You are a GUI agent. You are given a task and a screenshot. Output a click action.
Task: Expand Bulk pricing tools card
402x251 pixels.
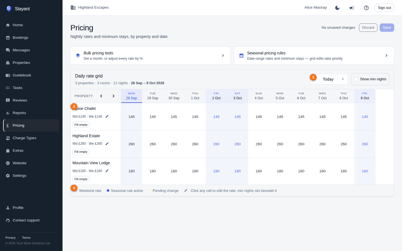[x=150, y=55]
